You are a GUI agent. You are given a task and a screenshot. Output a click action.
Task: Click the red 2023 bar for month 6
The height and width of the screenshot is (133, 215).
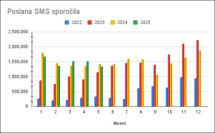tap(112, 86)
